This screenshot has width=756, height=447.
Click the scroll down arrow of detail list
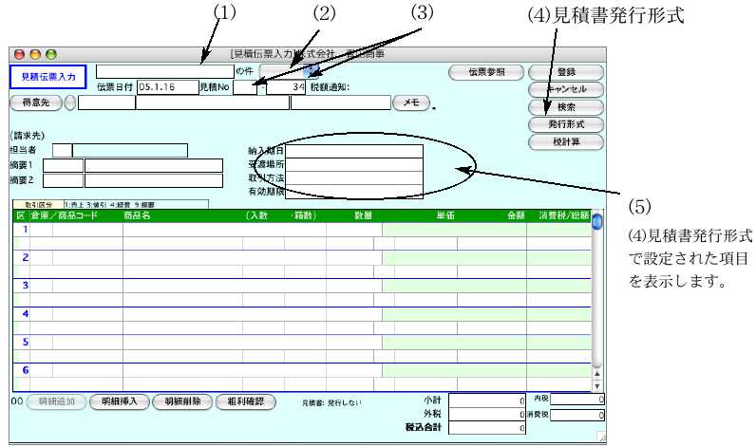point(597,386)
